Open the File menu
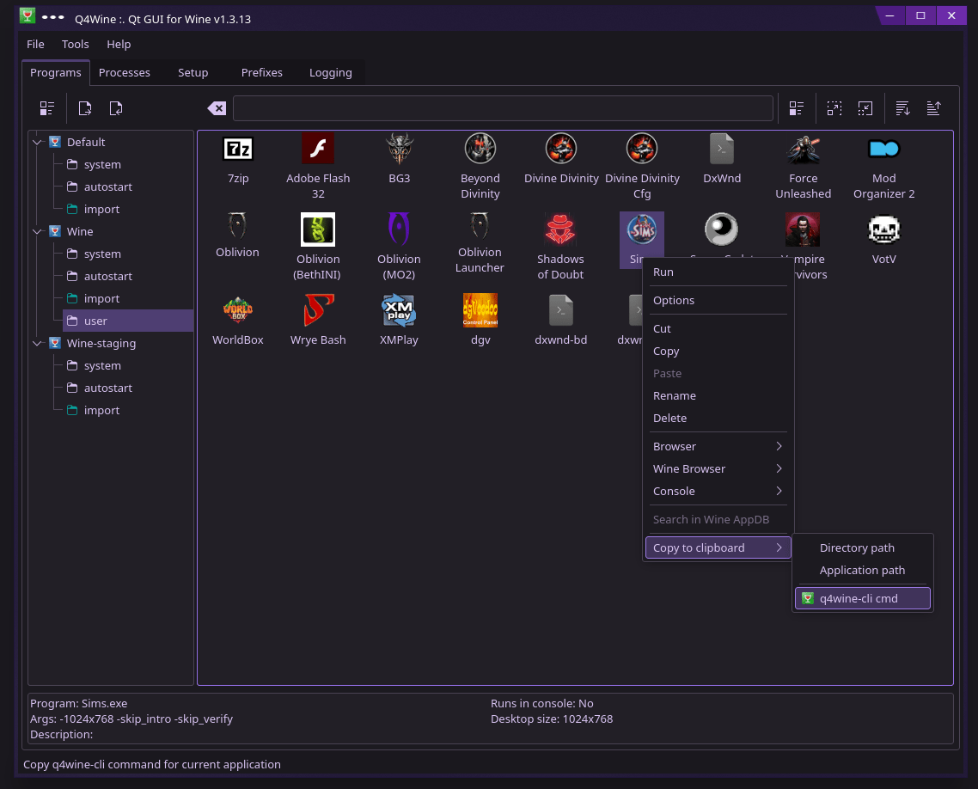Viewport: 978px width, 789px height. pos(35,45)
